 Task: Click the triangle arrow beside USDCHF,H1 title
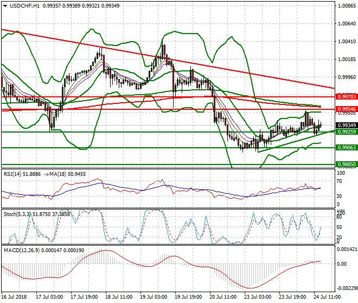click(5, 6)
